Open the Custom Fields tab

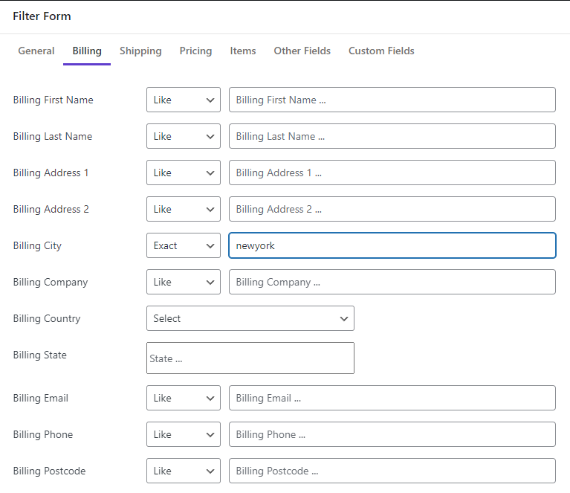(x=381, y=51)
